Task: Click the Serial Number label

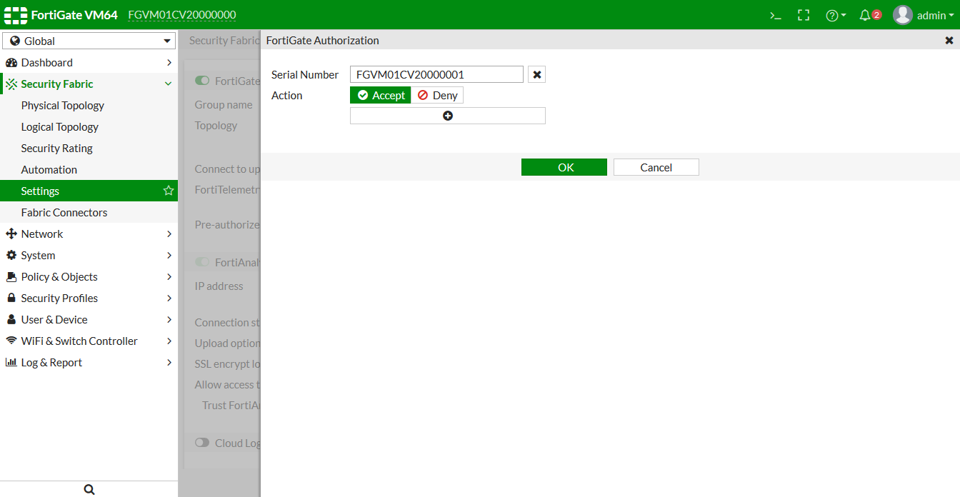Action: tap(305, 74)
